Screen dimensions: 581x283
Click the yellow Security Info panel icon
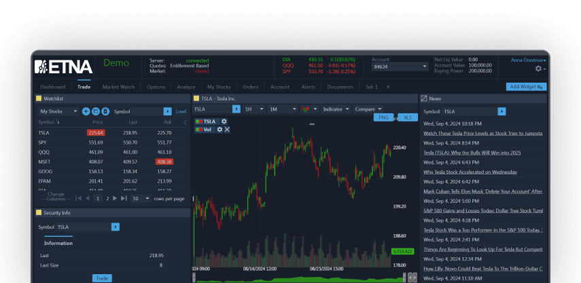point(38,212)
